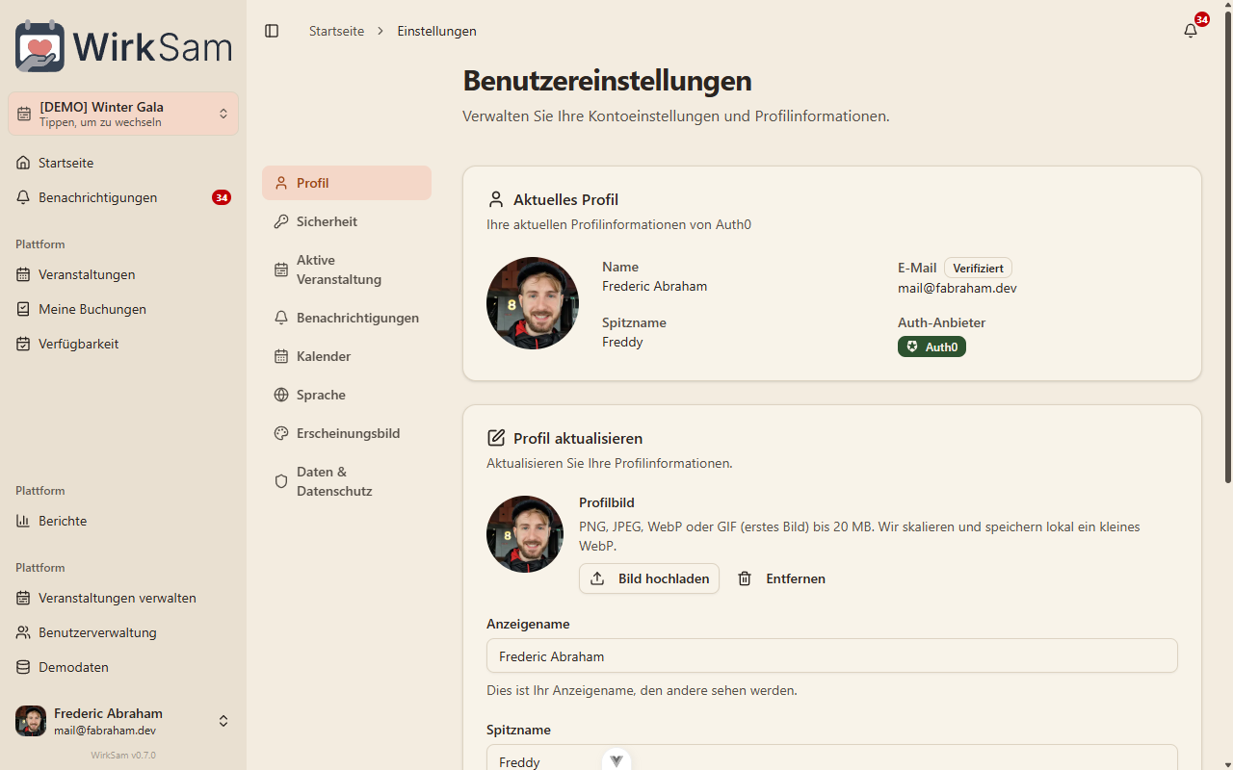Open the Frederic Abraham account menu chevron
Image resolution: width=1233 pixels, height=770 pixels.
click(223, 721)
